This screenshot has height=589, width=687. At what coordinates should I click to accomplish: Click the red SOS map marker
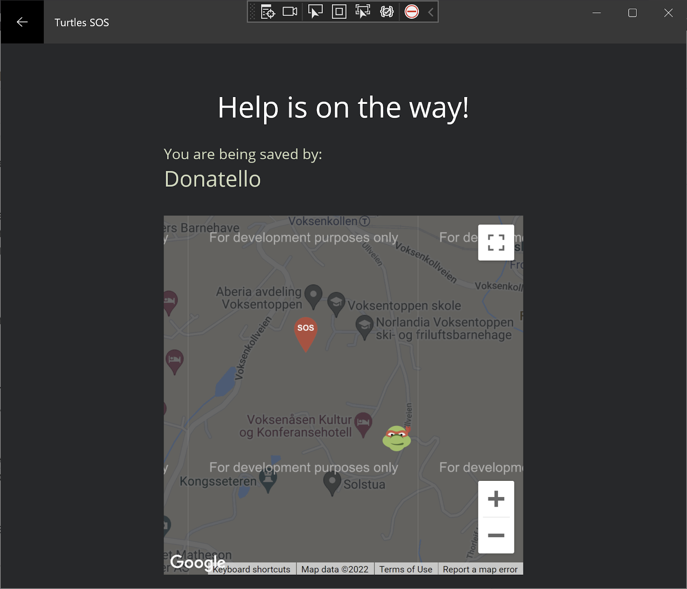pos(306,334)
